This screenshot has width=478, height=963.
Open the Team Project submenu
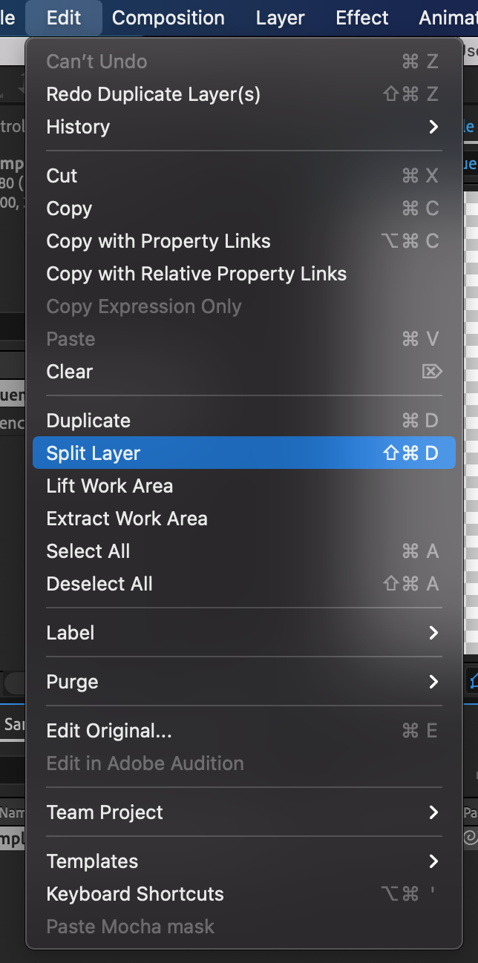243,812
